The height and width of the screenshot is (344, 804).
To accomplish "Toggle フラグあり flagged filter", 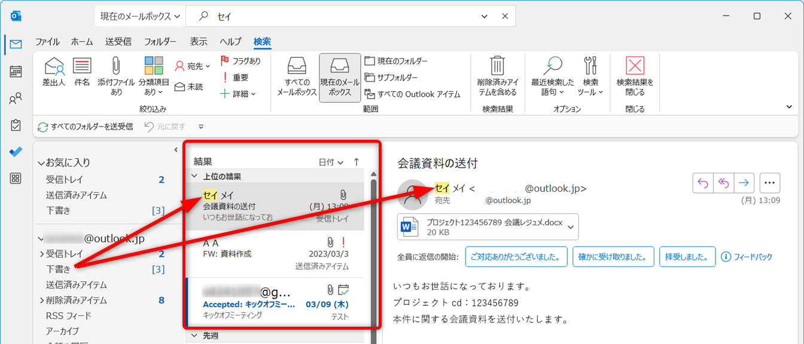I will pos(240,61).
